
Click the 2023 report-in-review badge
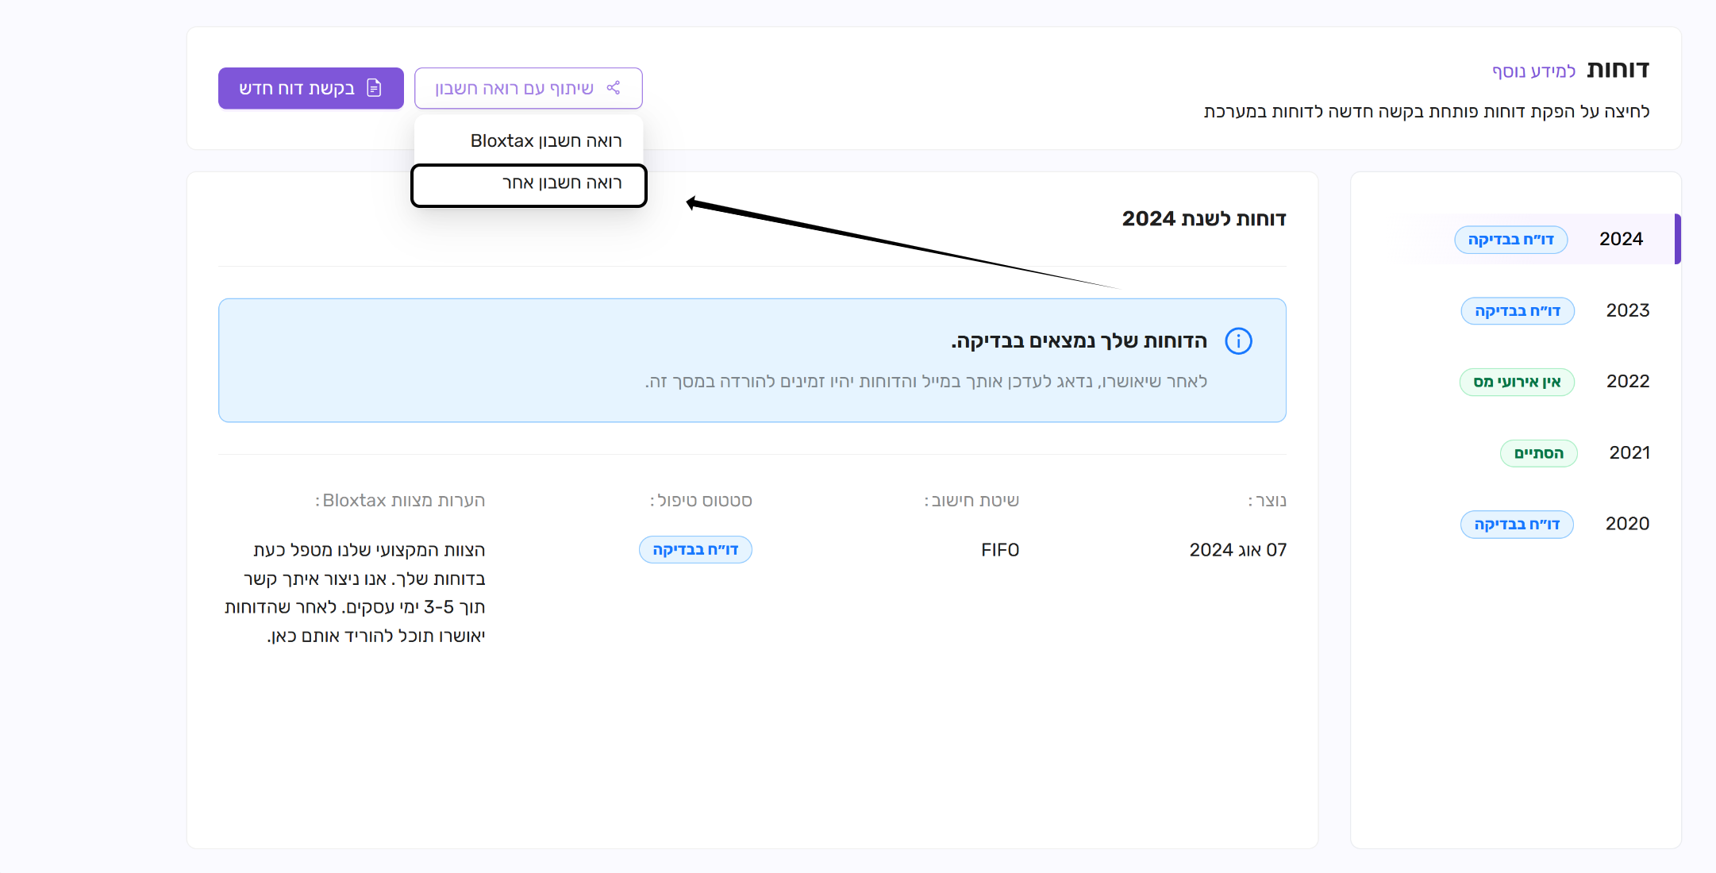1517,311
